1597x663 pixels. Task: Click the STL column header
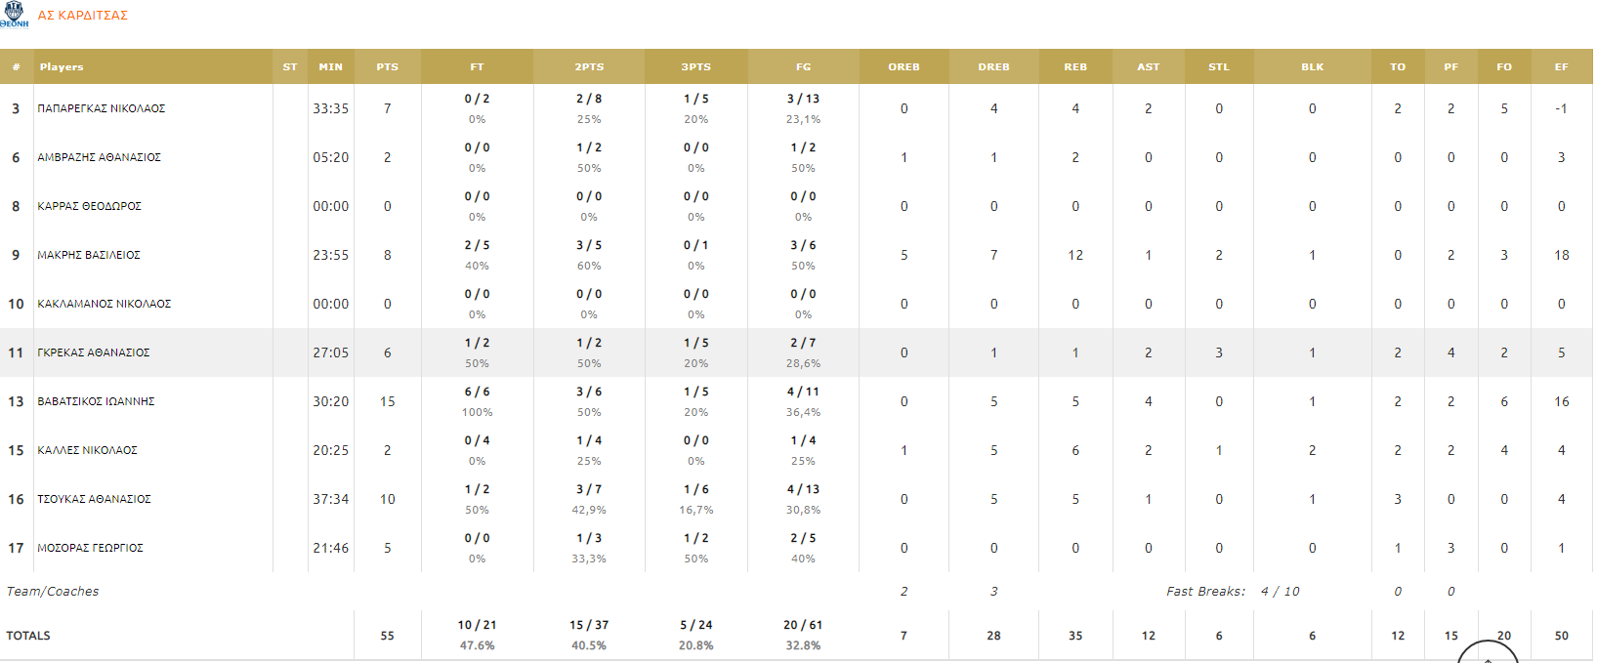1218,67
